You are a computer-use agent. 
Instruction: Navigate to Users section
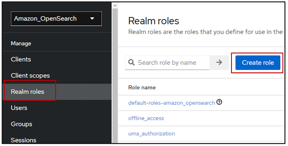(x=19, y=108)
